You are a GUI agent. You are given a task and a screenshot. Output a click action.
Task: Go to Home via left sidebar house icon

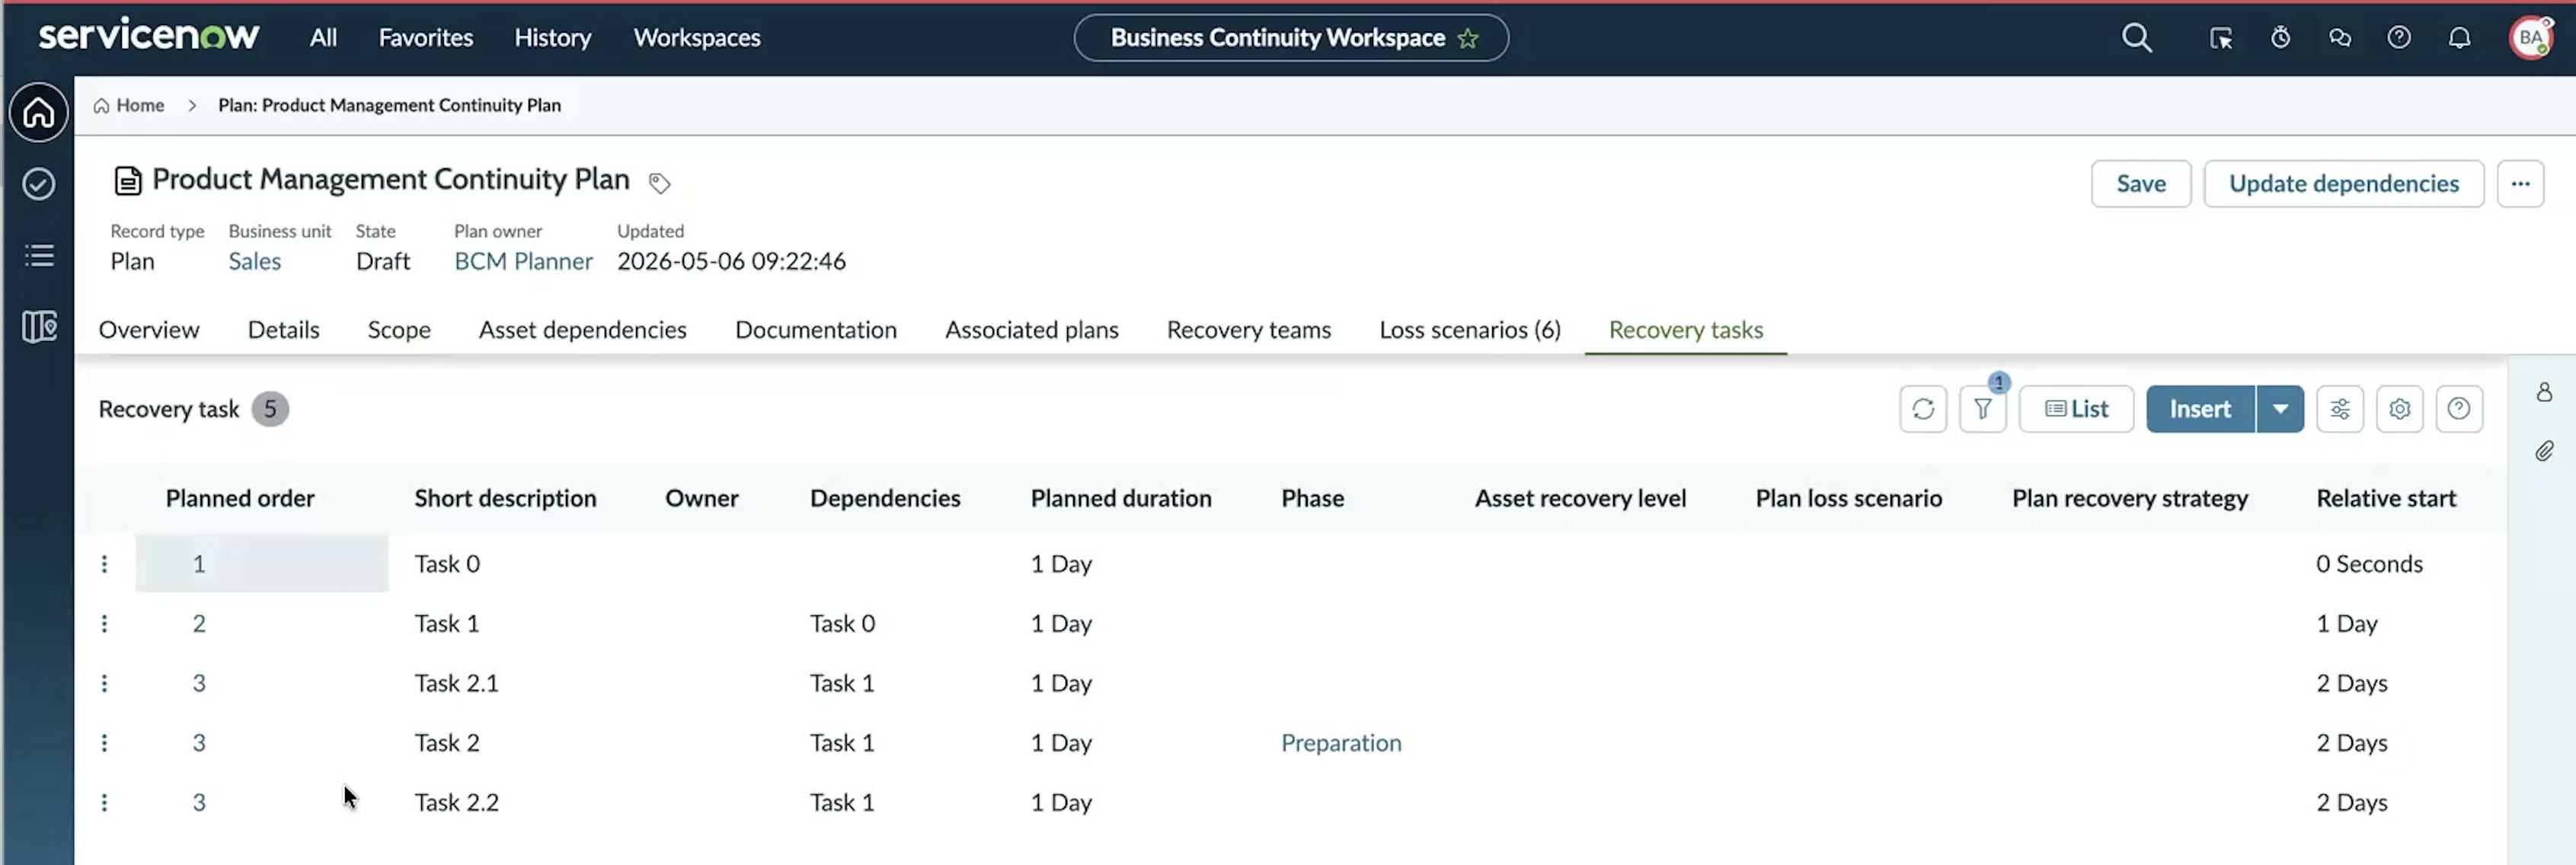click(38, 112)
